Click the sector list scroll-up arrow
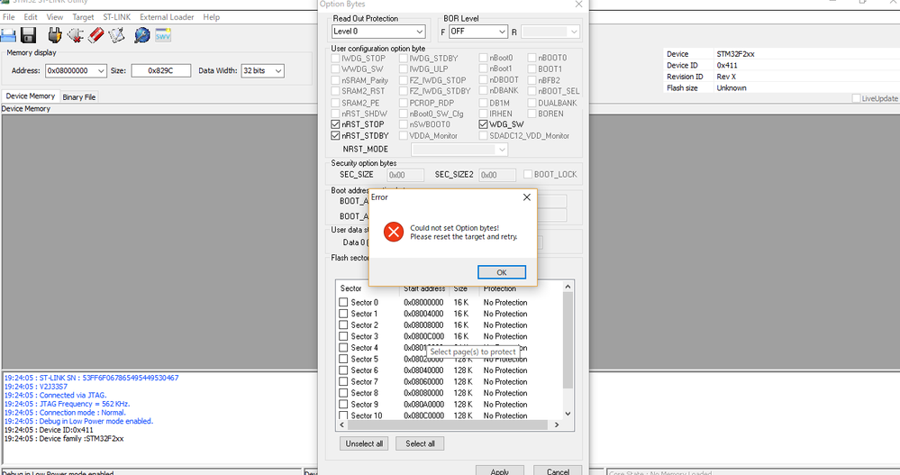Image resolution: width=900 pixels, height=475 pixels. click(x=568, y=287)
